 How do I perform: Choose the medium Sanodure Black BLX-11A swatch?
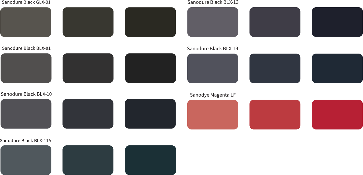coord(88,160)
